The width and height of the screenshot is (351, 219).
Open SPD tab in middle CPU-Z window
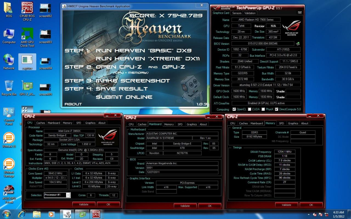point(180,124)
